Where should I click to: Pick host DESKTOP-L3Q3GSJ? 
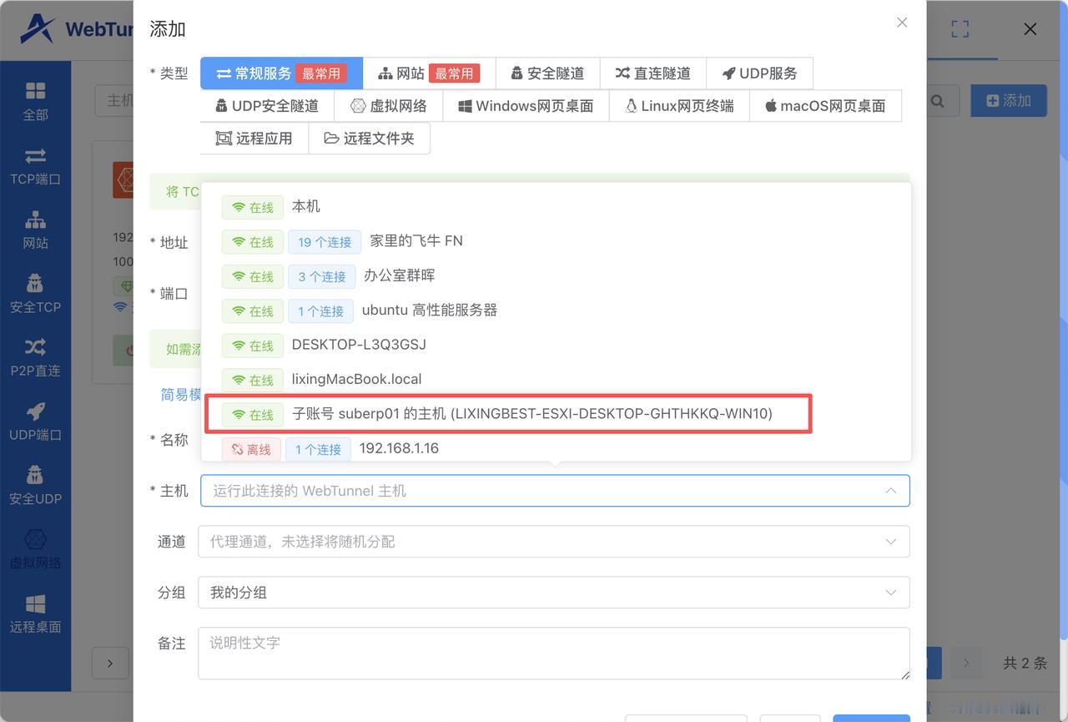coord(556,345)
